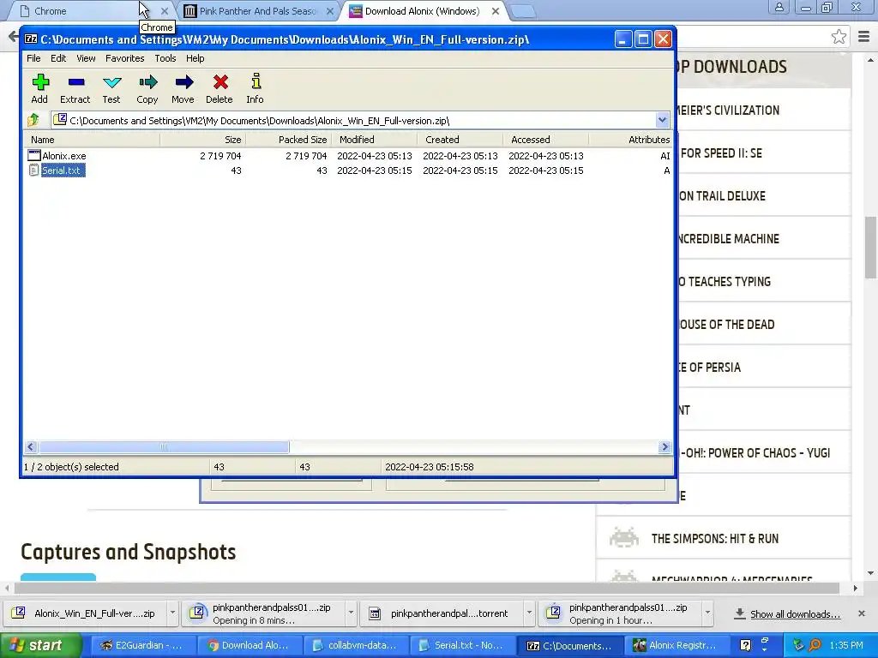Open the House of the Dead link
This screenshot has height=658, width=878.
(x=726, y=325)
